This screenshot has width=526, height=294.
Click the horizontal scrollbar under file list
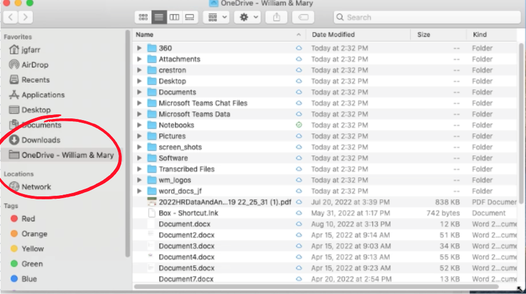(x=316, y=286)
